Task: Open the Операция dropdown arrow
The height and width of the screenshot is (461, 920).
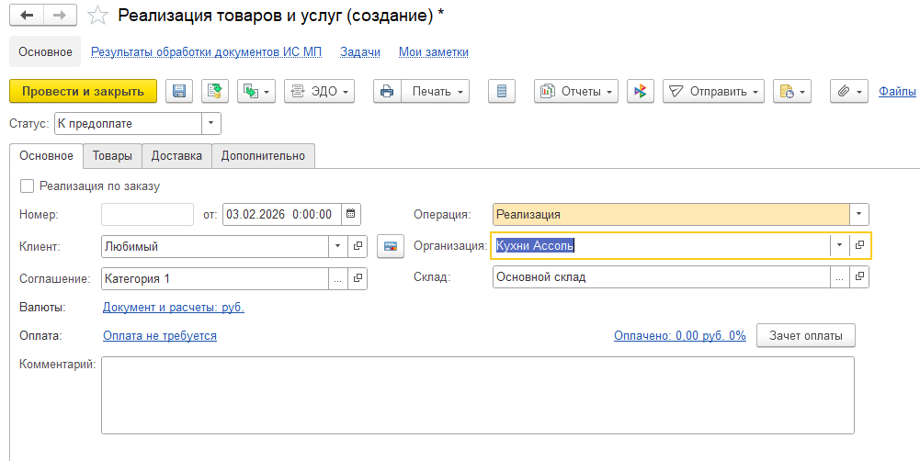Action: [x=858, y=214]
